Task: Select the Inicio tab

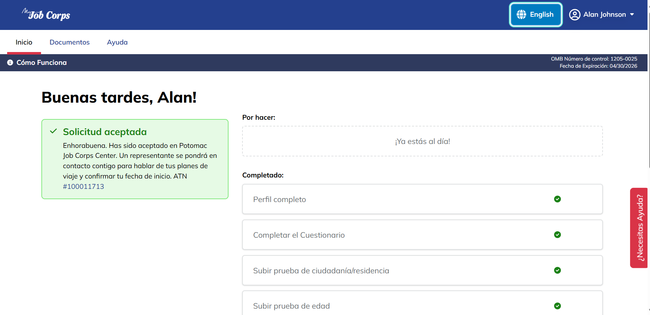Action: click(24, 42)
